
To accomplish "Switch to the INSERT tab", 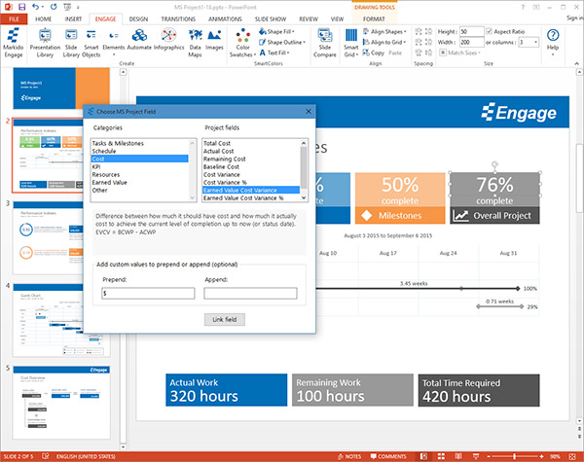I will coord(73,19).
